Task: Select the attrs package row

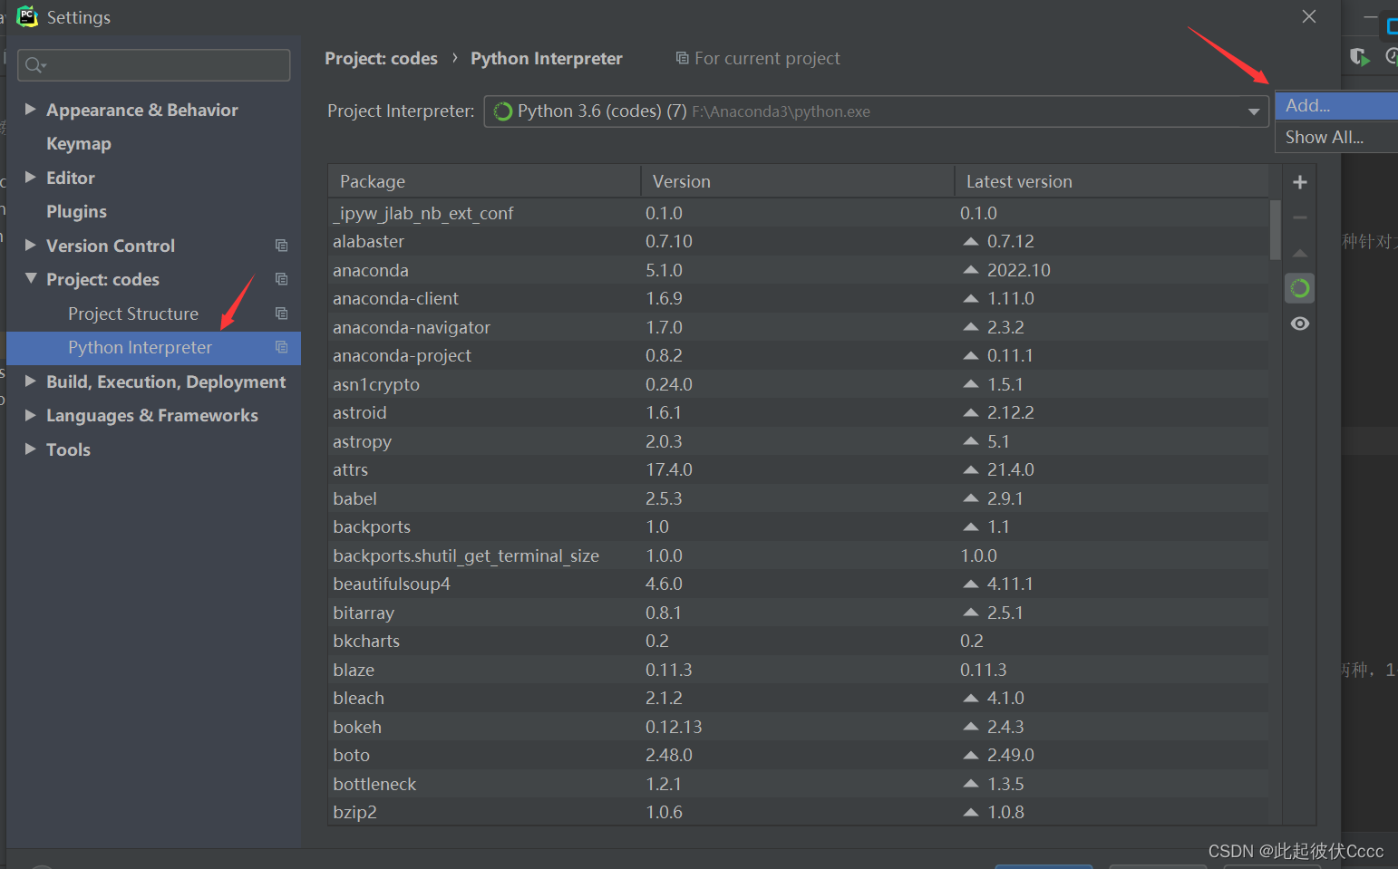Action: (798, 469)
